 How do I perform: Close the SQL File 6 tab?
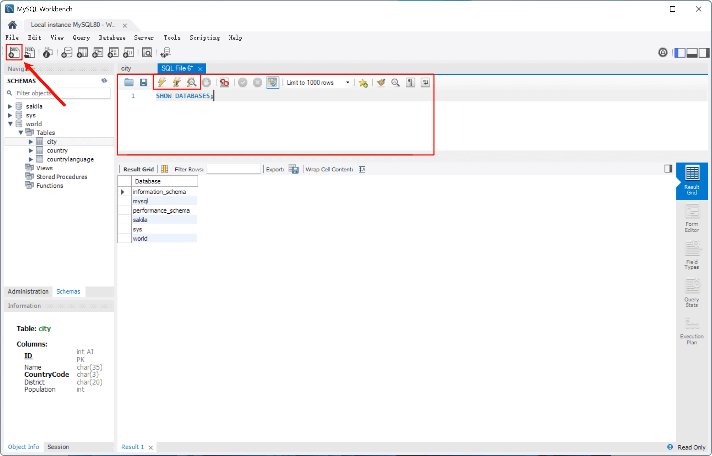[x=200, y=69]
